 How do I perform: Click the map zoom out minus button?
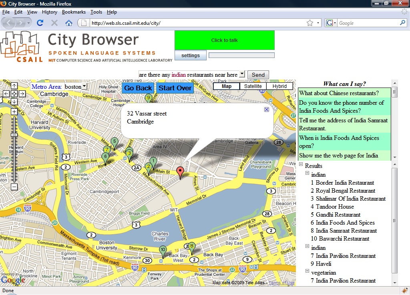click(14, 187)
